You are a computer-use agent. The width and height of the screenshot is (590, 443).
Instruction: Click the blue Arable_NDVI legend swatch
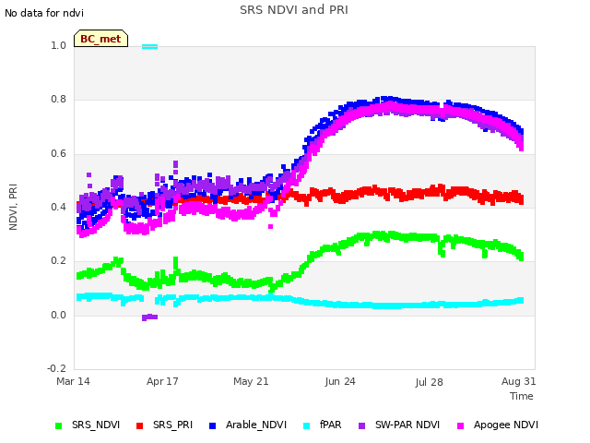point(212,425)
